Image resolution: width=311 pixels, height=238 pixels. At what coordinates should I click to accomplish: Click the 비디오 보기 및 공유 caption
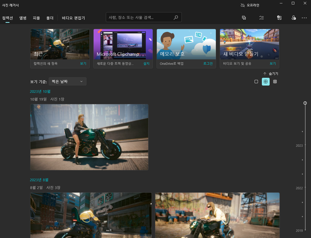click(237, 64)
